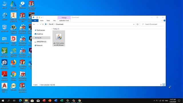Select the Control Panel desktop icon

(5, 40)
